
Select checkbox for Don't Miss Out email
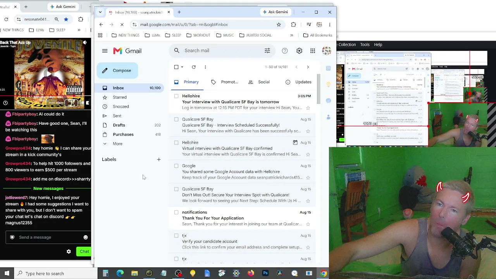176,189
